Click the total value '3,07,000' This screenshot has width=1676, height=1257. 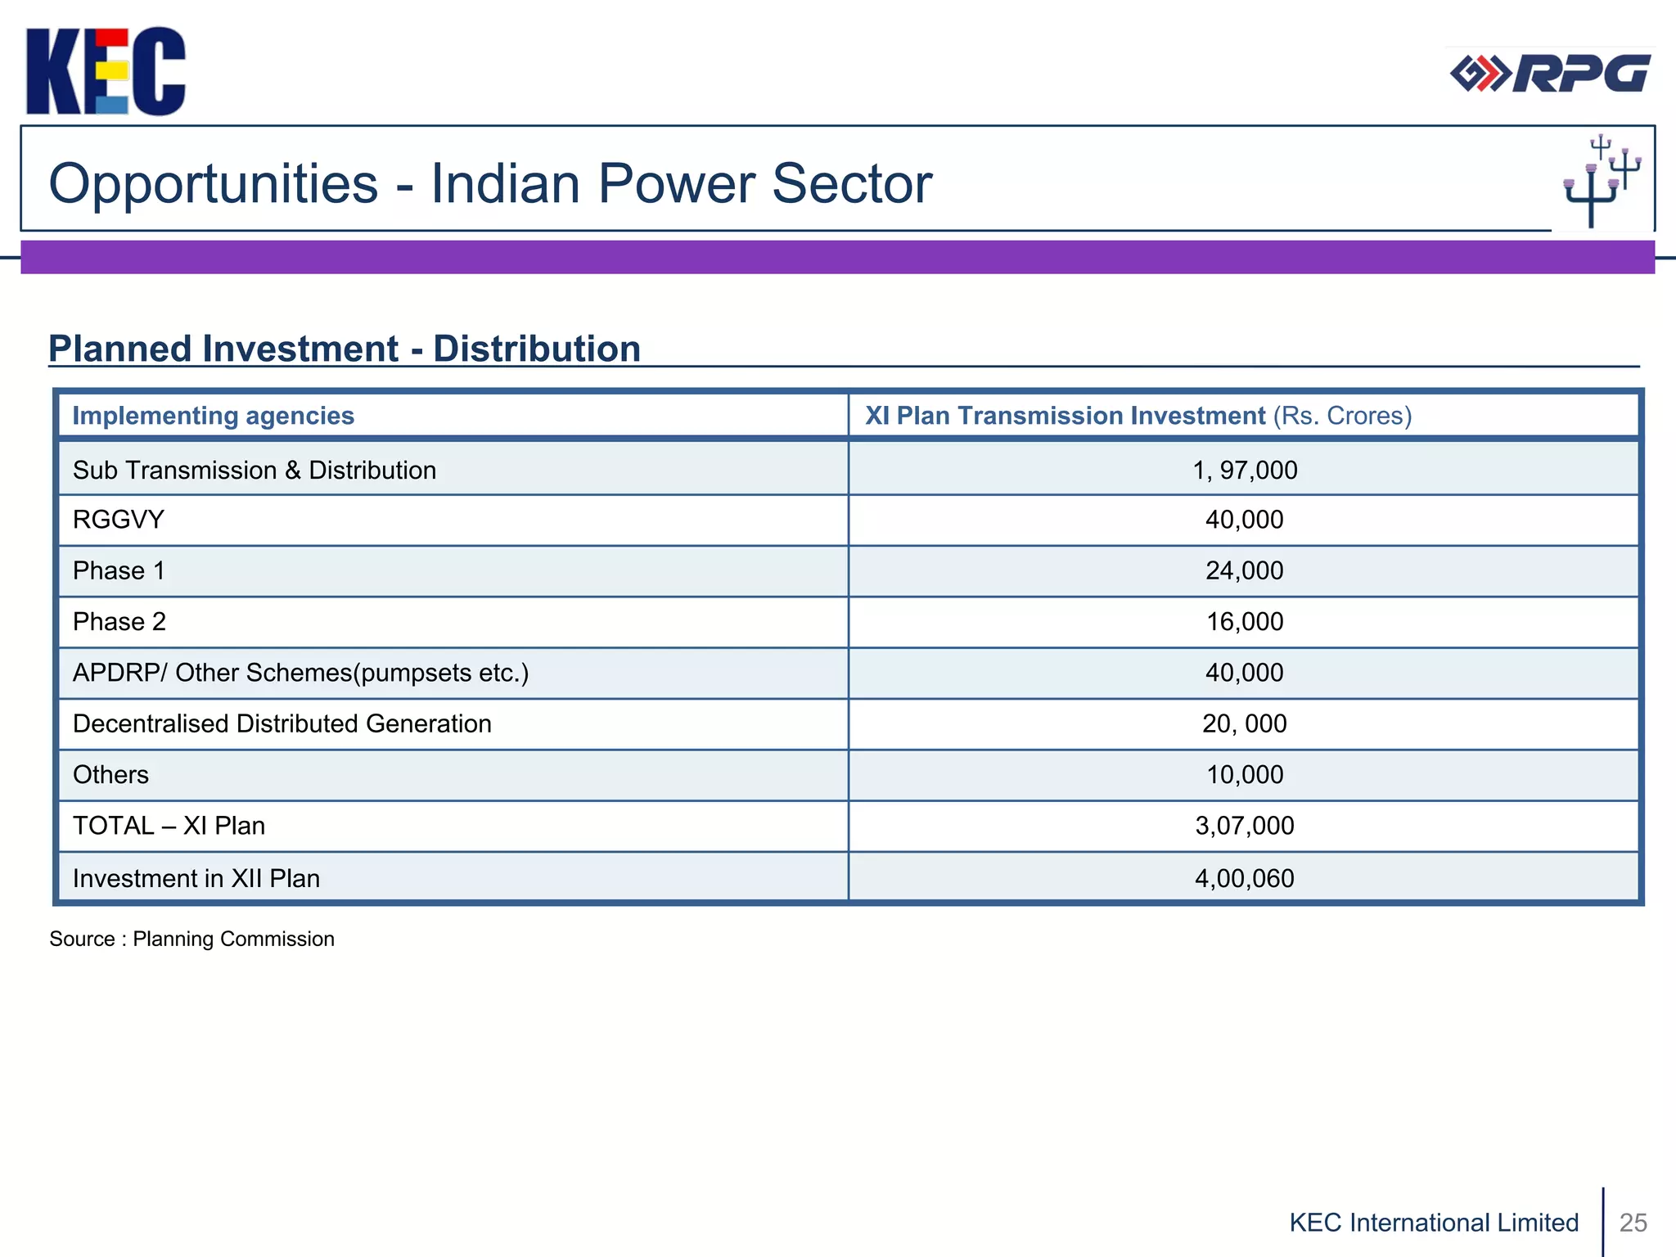(1245, 826)
